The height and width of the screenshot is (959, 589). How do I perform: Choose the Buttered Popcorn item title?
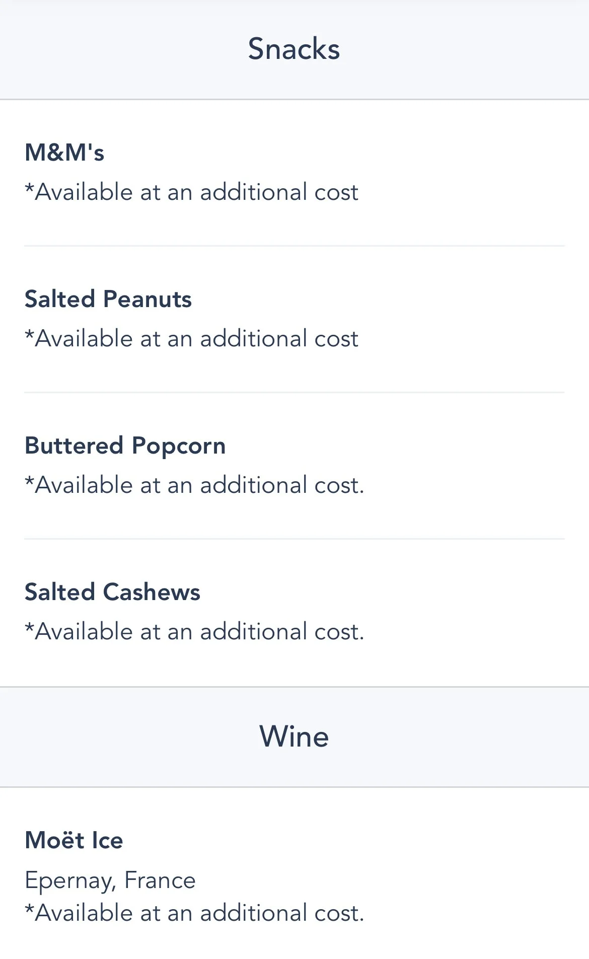click(125, 446)
